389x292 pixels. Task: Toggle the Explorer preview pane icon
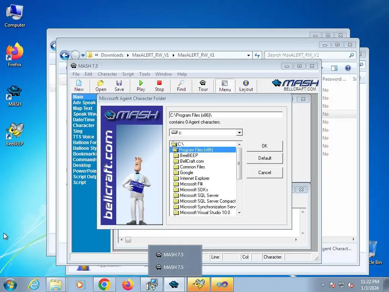tap(334, 68)
